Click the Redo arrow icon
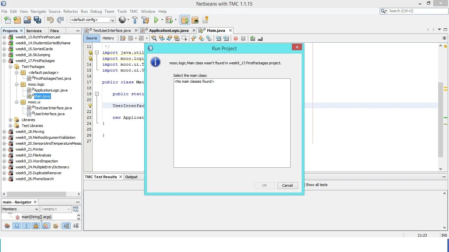The image size is (449, 252). [x=60, y=20]
